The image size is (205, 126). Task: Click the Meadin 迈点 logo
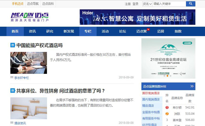tap(29, 17)
